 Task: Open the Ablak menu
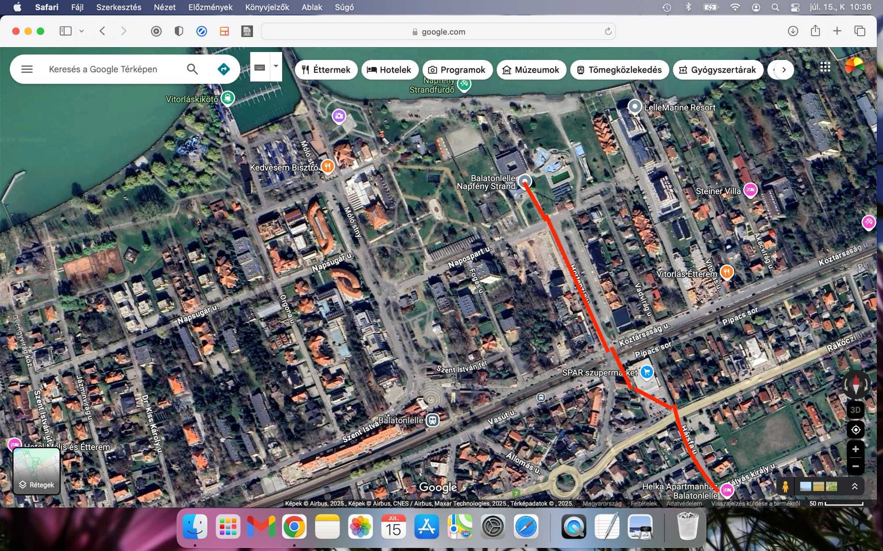click(312, 7)
